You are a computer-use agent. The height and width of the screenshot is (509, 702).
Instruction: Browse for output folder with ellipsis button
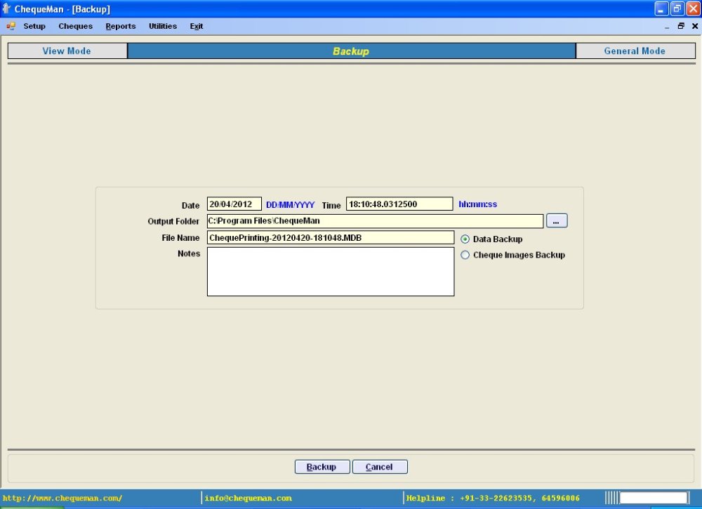pyautogui.click(x=557, y=220)
